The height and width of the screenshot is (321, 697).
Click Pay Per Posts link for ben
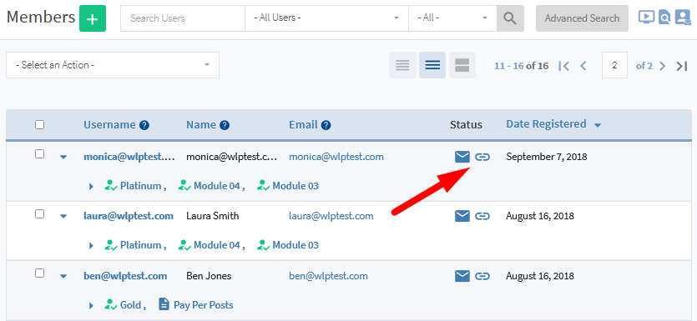click(x=203, y=305)
